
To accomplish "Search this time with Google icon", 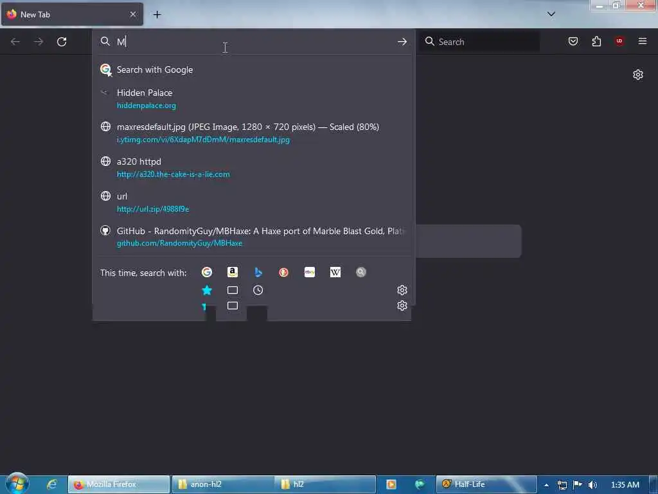I will tap(206, 272).
